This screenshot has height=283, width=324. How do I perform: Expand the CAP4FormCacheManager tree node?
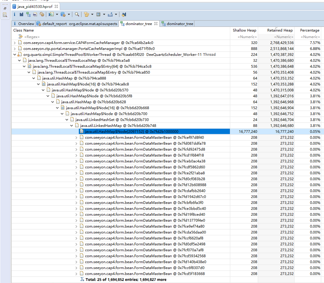point(15,43)
